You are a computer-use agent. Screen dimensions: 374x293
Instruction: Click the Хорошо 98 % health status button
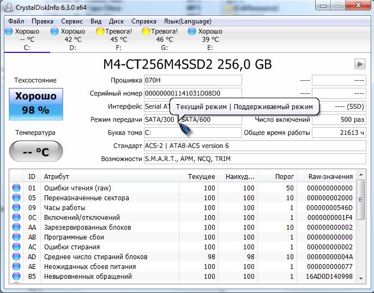35,103
